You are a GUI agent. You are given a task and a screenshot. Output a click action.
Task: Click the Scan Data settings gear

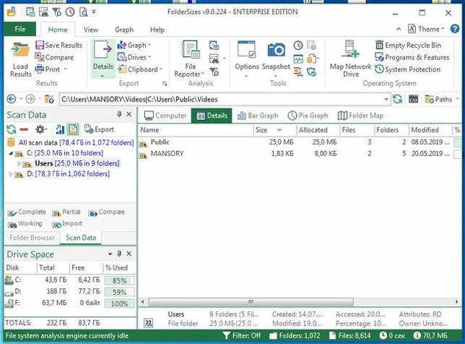coord(40,129)
